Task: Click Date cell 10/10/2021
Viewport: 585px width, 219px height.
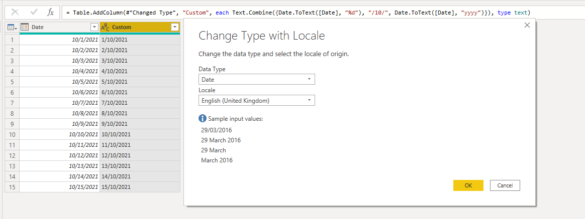Action: click(60, 134)
